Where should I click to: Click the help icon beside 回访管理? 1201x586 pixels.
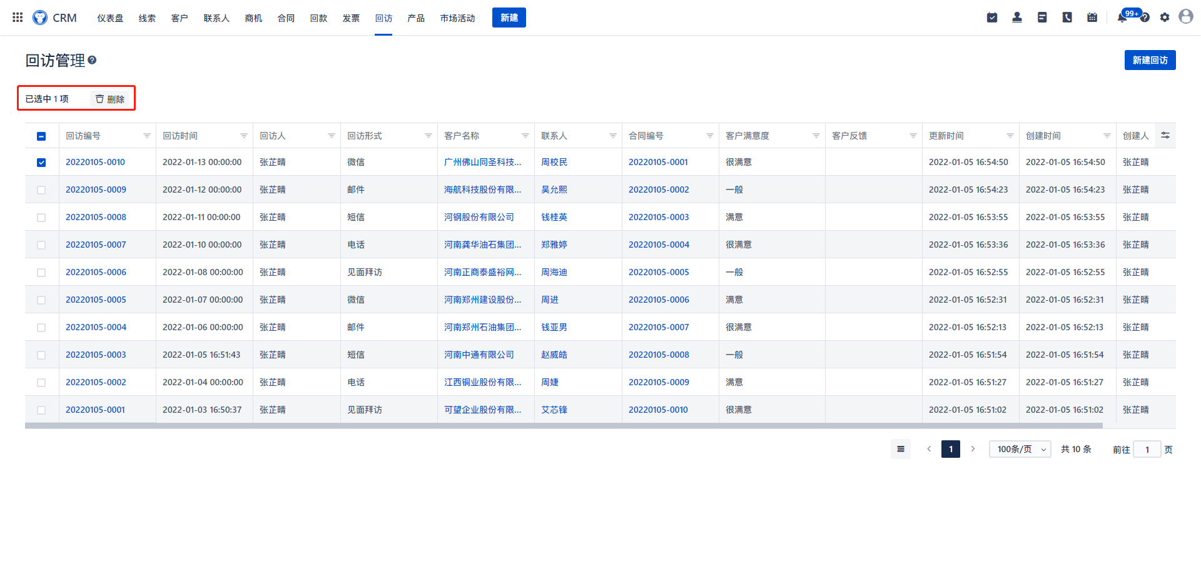[x=92, y=60]
